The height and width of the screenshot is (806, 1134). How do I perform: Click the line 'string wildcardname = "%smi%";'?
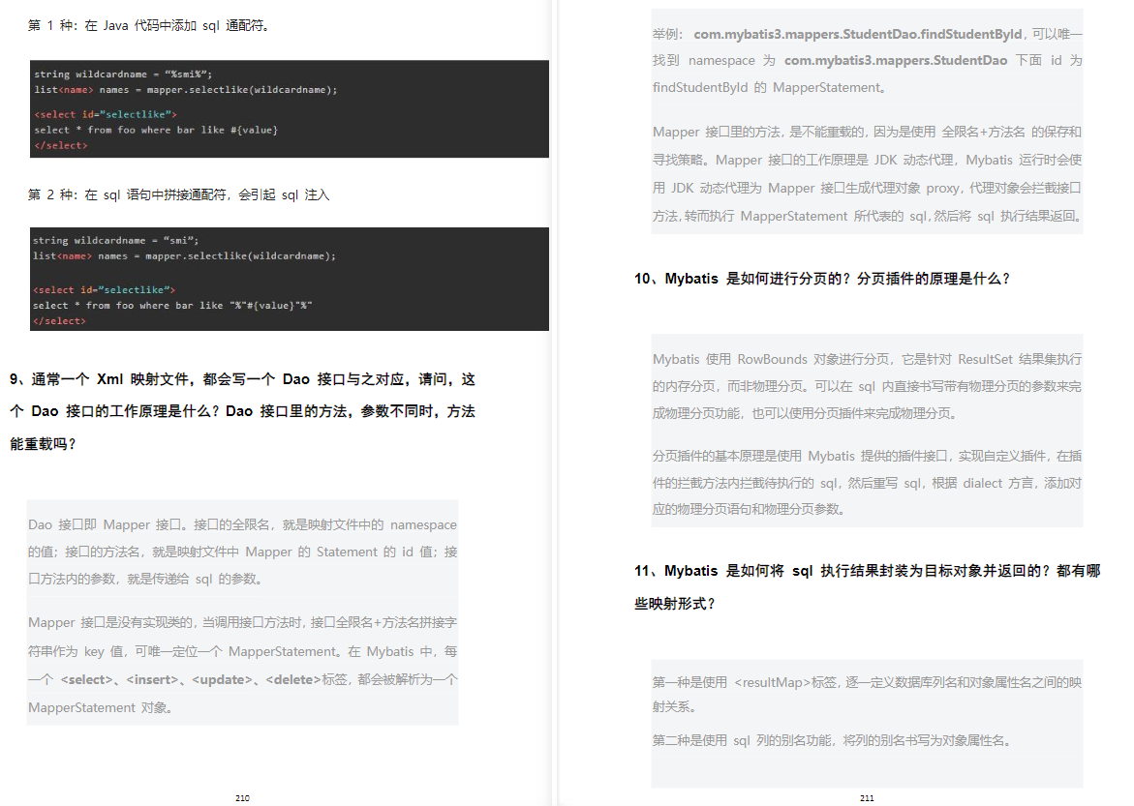click(x=123, y=74)
